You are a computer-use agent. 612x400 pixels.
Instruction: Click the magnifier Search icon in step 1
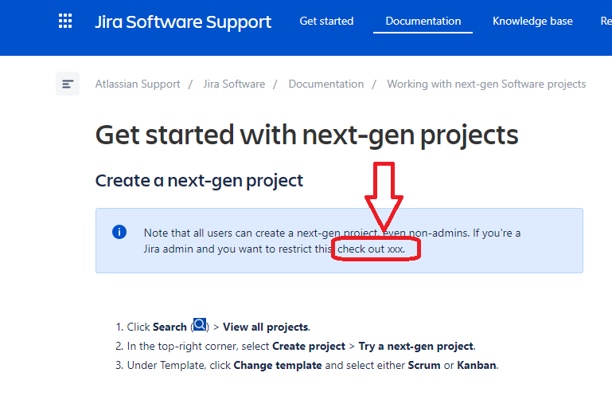pyautogui.click(x=200, y=324)
